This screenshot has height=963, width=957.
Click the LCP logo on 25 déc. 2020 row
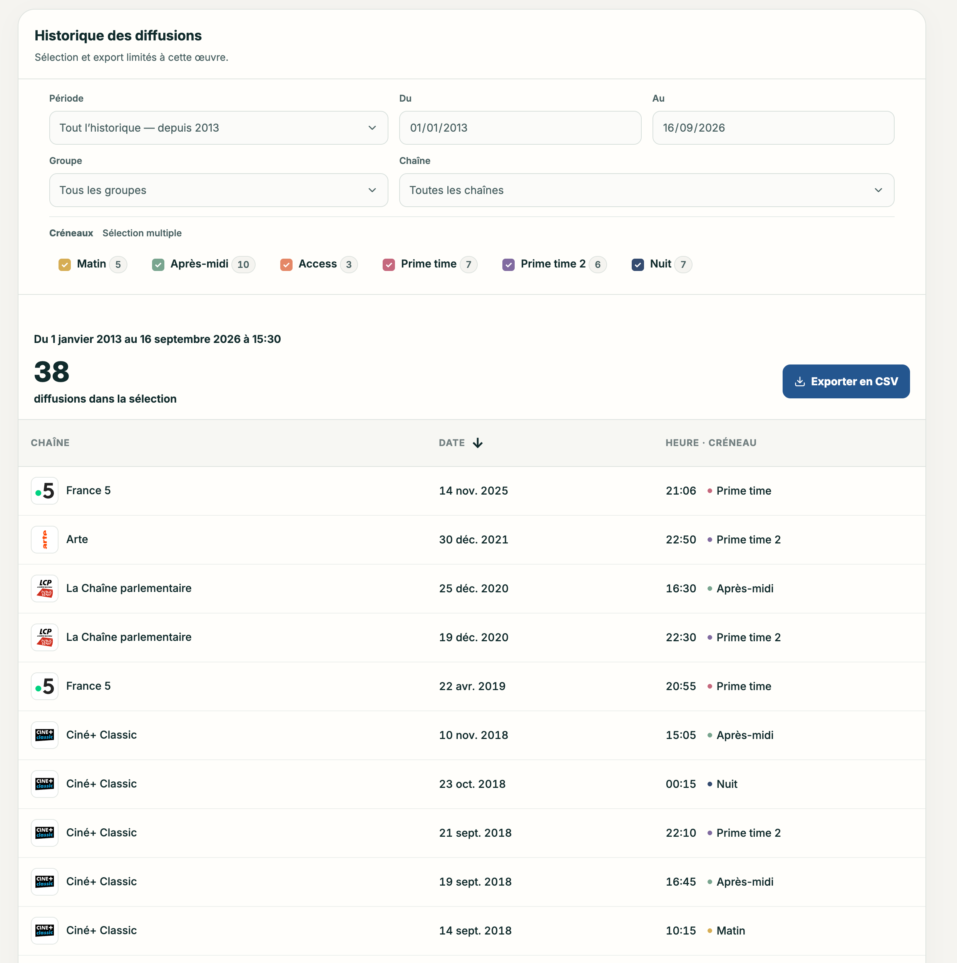(x=45, y=588)
